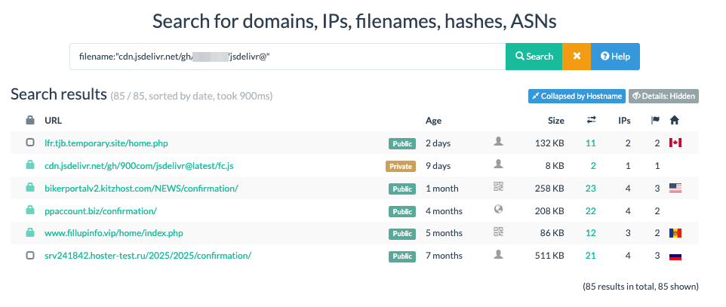Click the transaction count 23
This screenshot has width=726, height=307.
coord(590,189)
